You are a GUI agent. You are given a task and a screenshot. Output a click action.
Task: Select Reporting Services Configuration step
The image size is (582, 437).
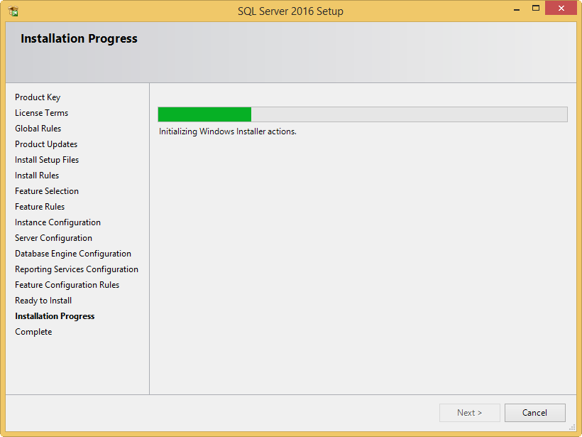click(77, 269)
